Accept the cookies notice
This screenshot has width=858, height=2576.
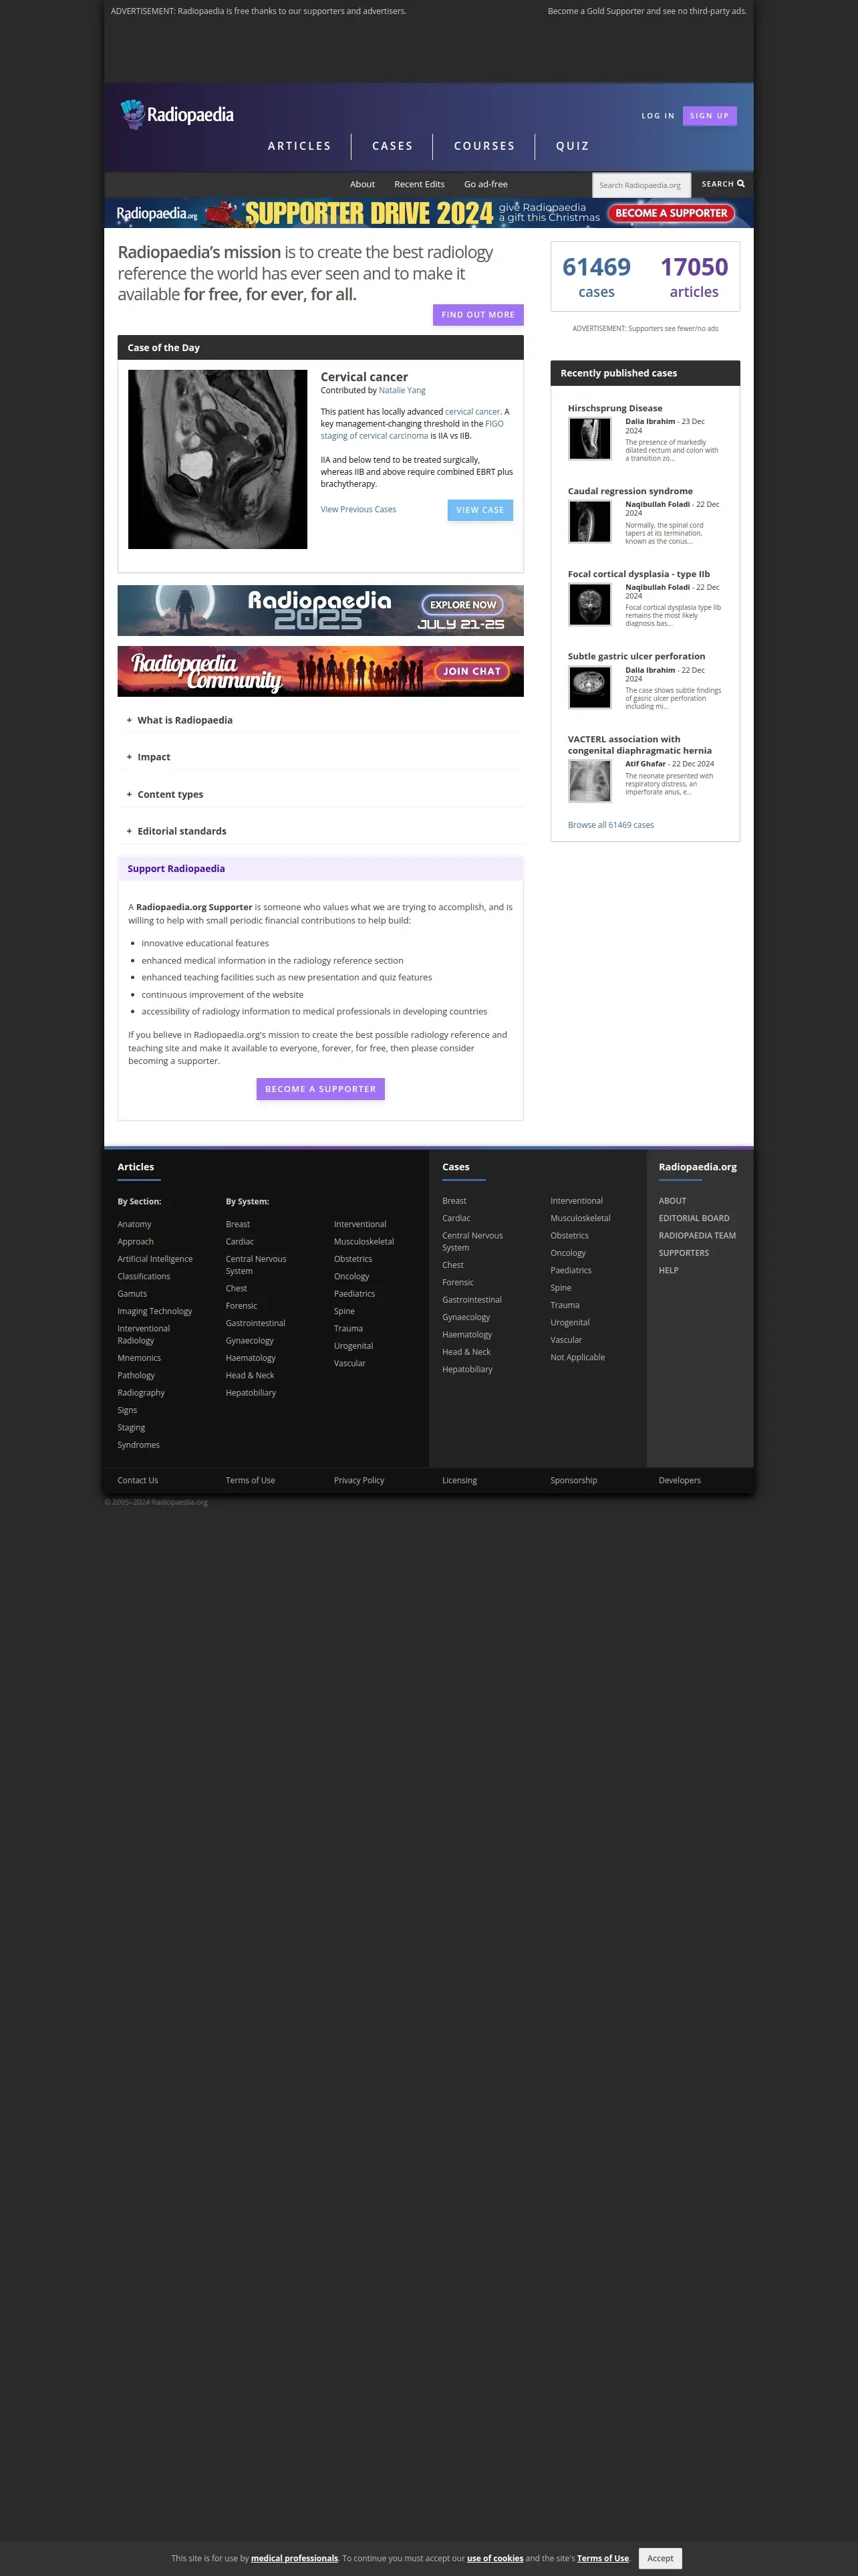point(660,2558)
